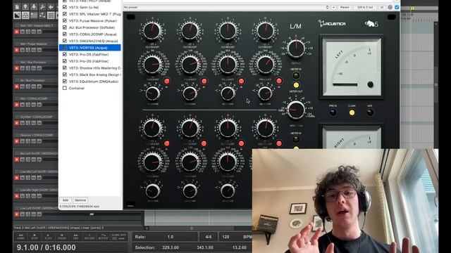Uncheck the GREEN4ZENEQ (Acqua) checkbox
This screenshot has height=253, width=451.
(x=65, y=41)
